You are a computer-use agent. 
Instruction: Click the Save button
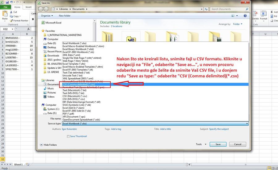click(x=218, y=144)
